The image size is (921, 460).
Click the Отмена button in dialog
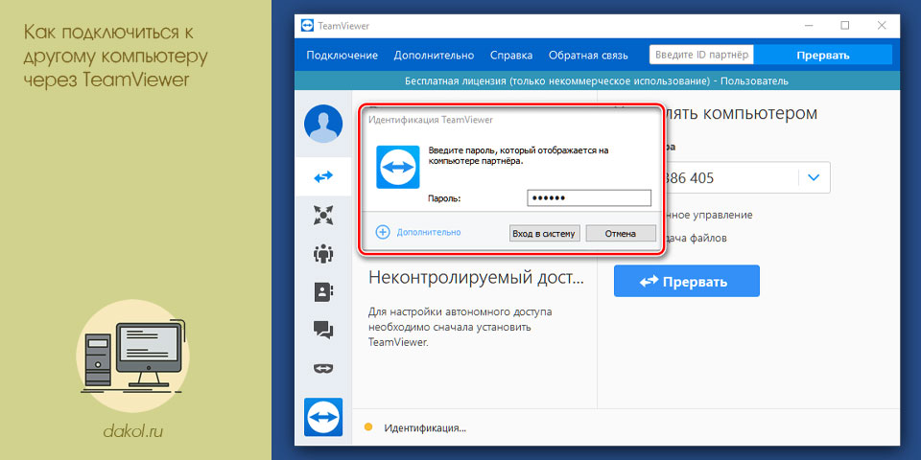pyautogui.click(x=621, y=234)
